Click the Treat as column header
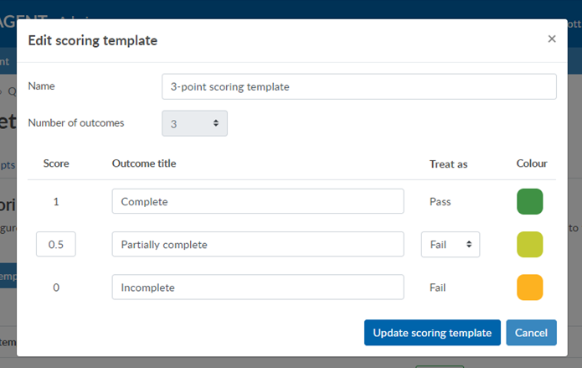The width and height of the screenshot is (582, 368). click(448, 164)
